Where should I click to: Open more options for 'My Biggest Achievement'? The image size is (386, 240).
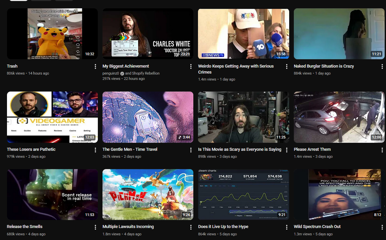(191, 67)
